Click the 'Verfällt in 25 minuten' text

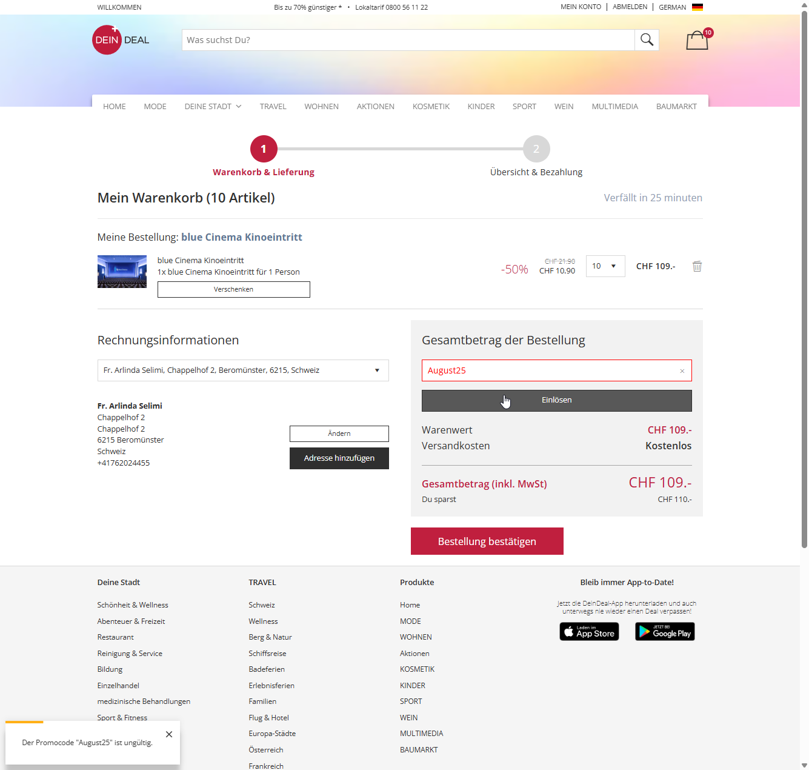click(653, 198)
